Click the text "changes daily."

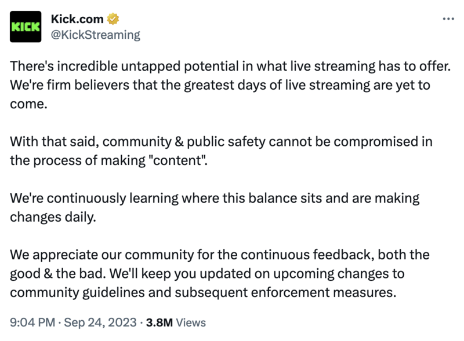point(53,217)
